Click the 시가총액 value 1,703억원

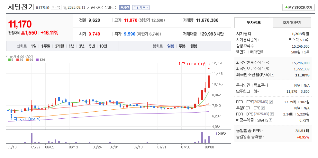pyautogui.click(x=301, y=34)
